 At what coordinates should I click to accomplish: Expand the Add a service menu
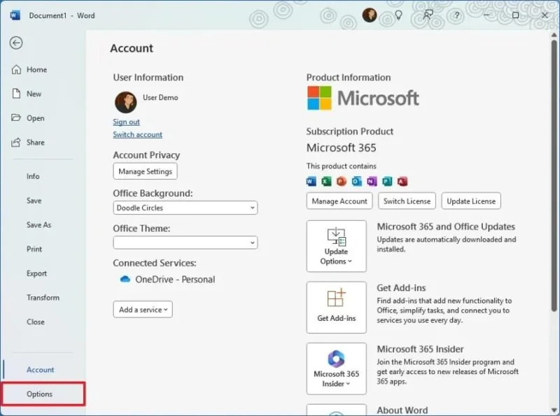(143, 309)
